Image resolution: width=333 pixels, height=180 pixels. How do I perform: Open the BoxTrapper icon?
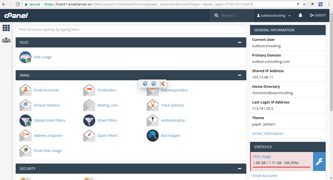(153, 136)
